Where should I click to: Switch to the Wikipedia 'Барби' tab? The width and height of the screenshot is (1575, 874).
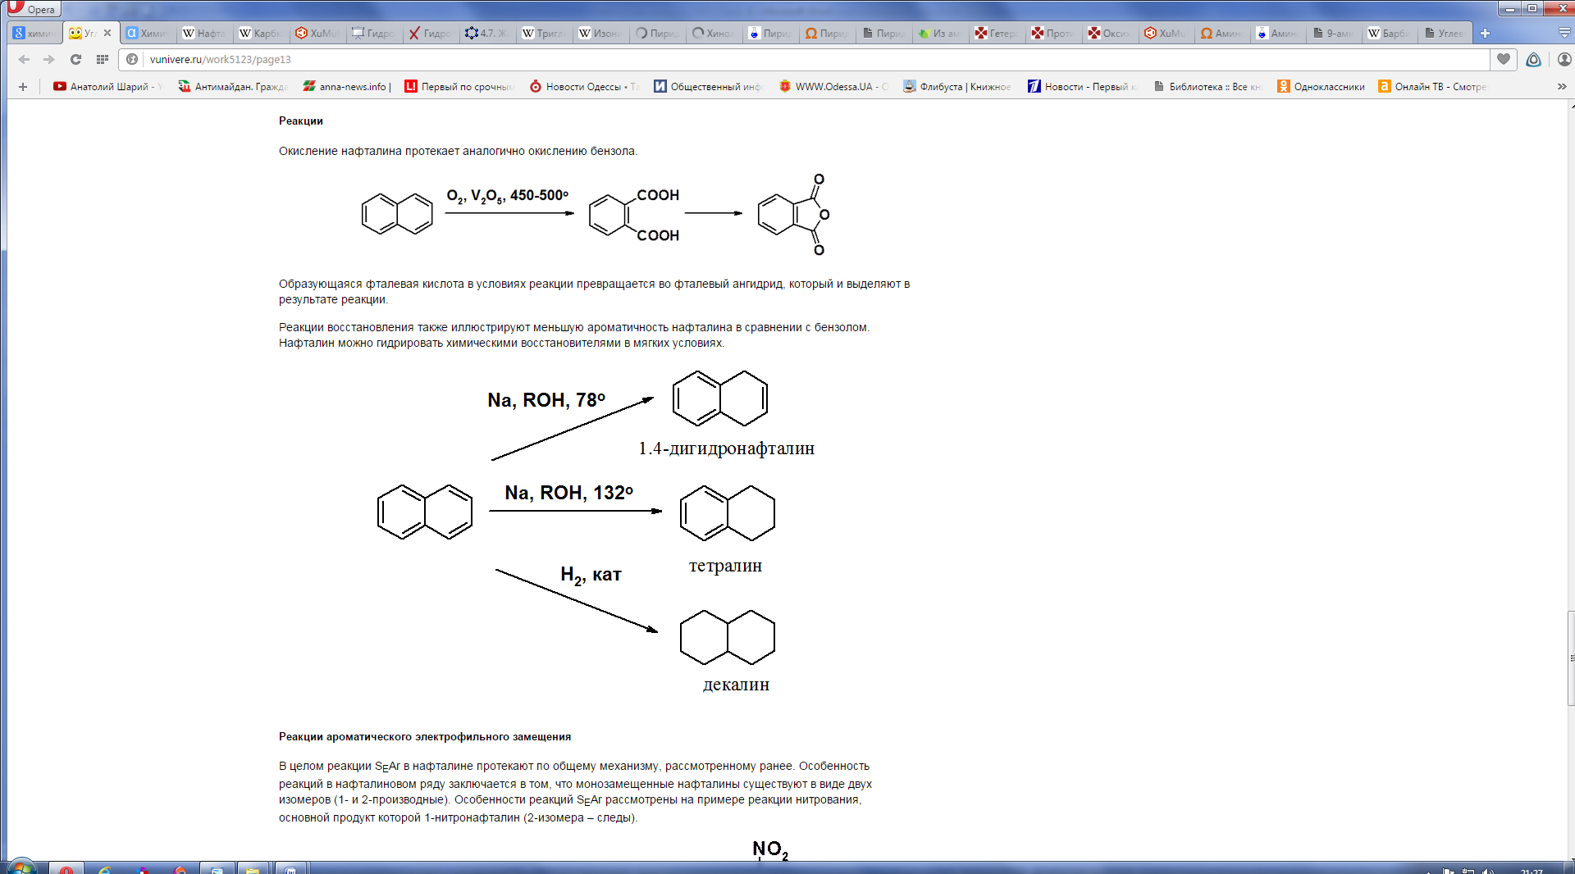click(x=1390, y=34)
